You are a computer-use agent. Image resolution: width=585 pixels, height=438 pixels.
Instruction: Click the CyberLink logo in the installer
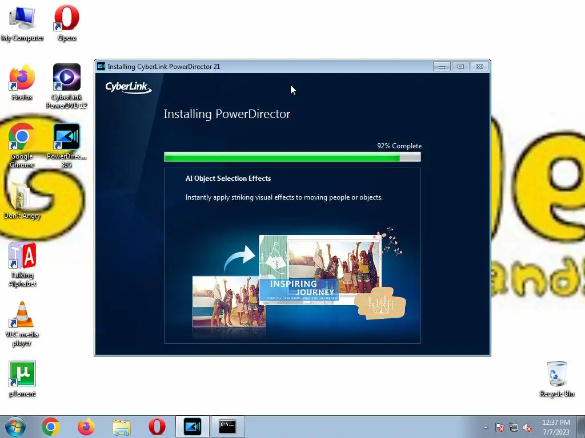[x=129, y=87]
